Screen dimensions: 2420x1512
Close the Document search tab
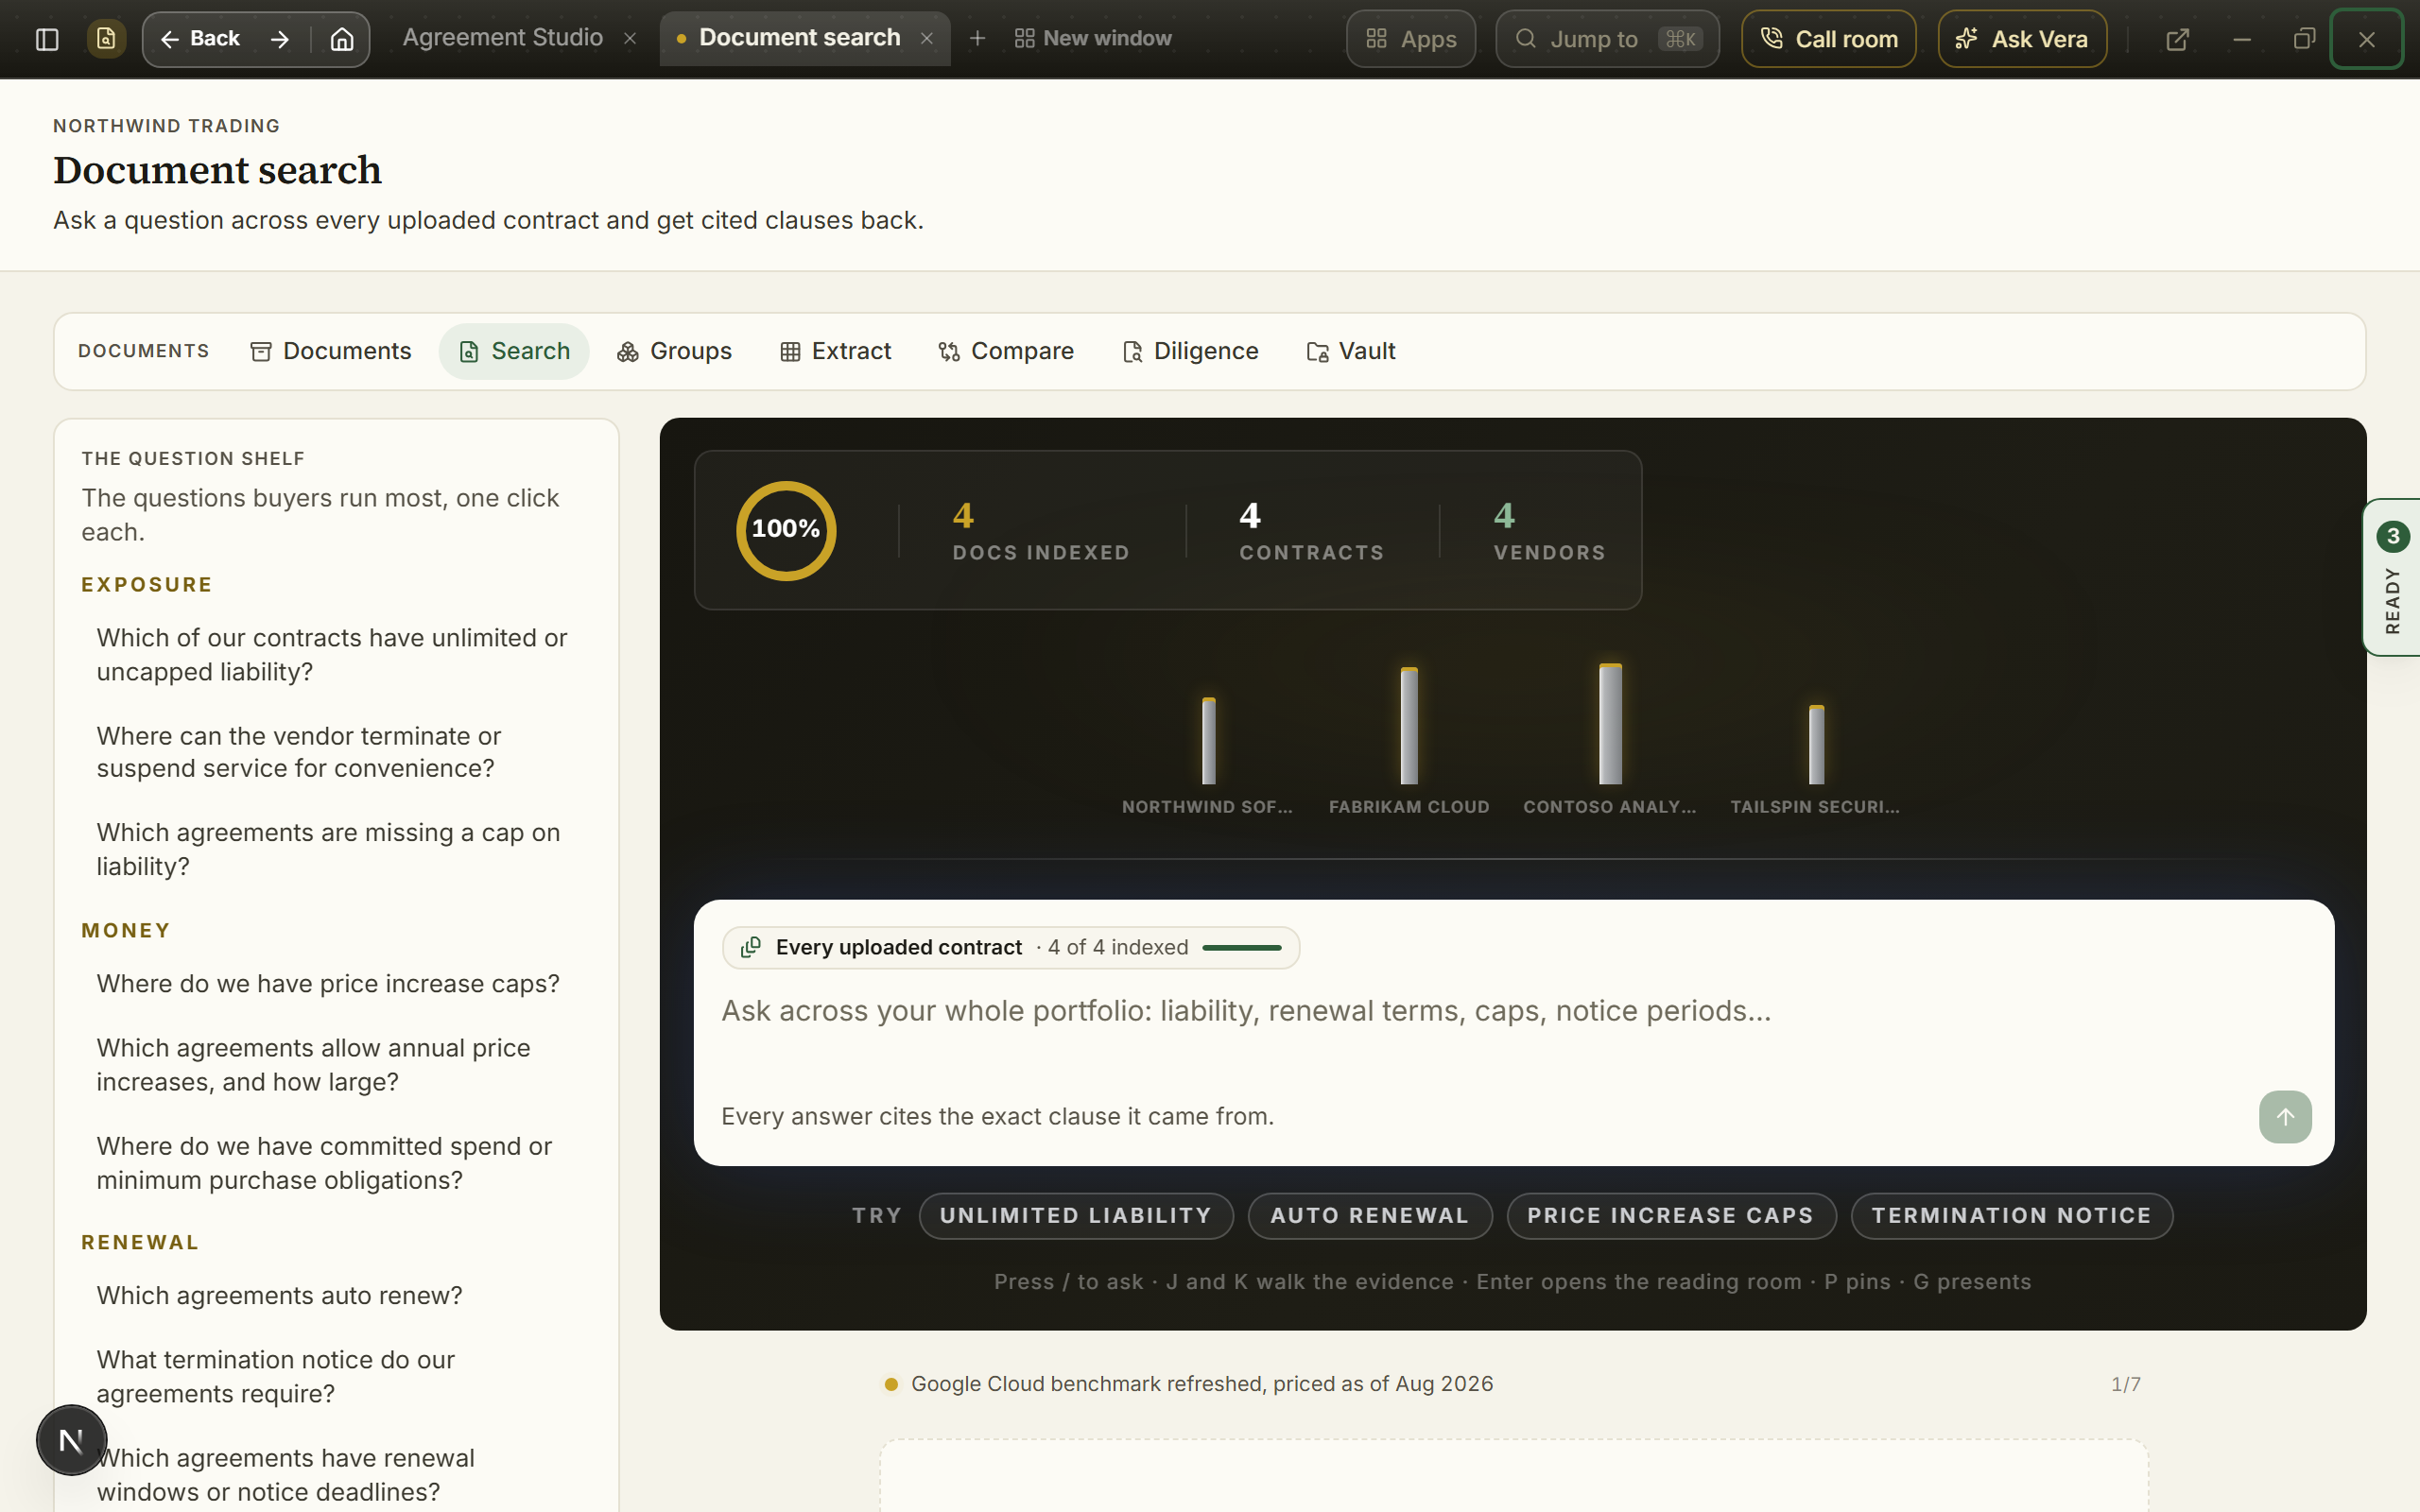pos(927,39)
